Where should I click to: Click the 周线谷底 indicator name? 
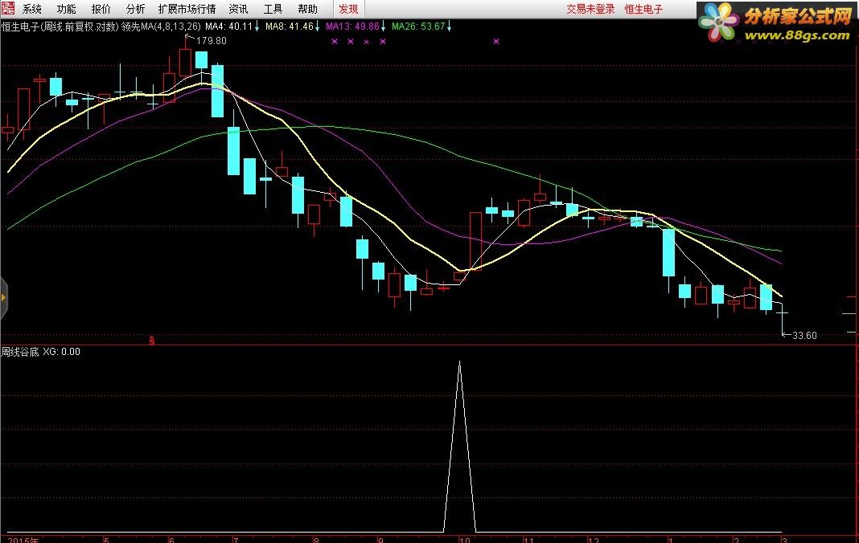click(x=20, y=351)
